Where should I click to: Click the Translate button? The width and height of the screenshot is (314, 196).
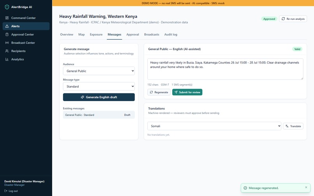(293, 126)
